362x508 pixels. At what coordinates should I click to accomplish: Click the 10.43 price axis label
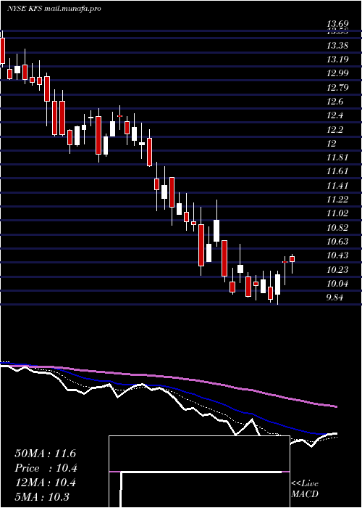337,255
